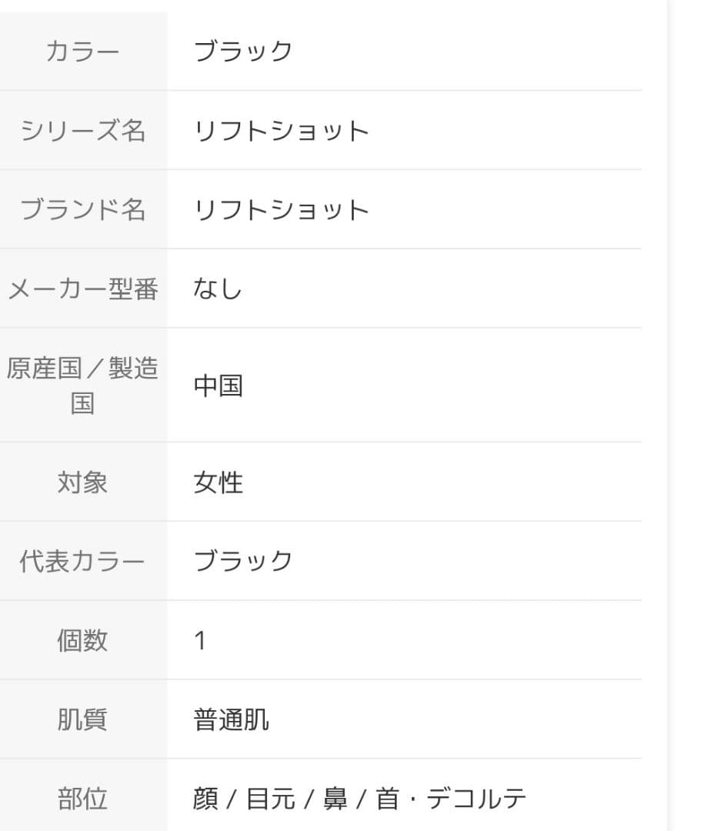The image size is (701, 831).
Task: Select the 普通肌 value
Action: click(x=231, y=720)
